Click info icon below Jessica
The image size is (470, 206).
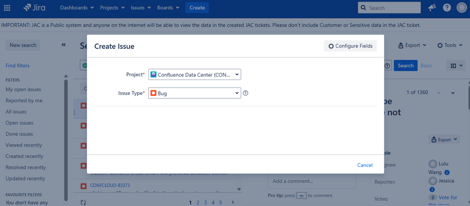(432, 190)
